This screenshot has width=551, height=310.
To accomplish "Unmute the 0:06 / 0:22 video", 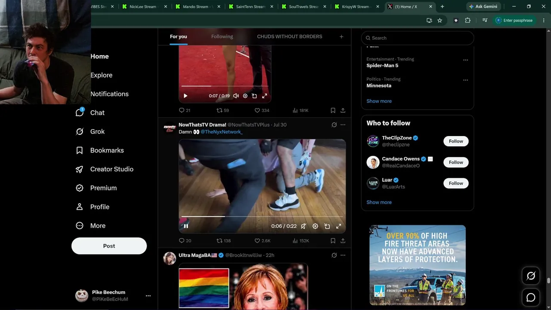I will pyautogui.click(x=303, y=226).
